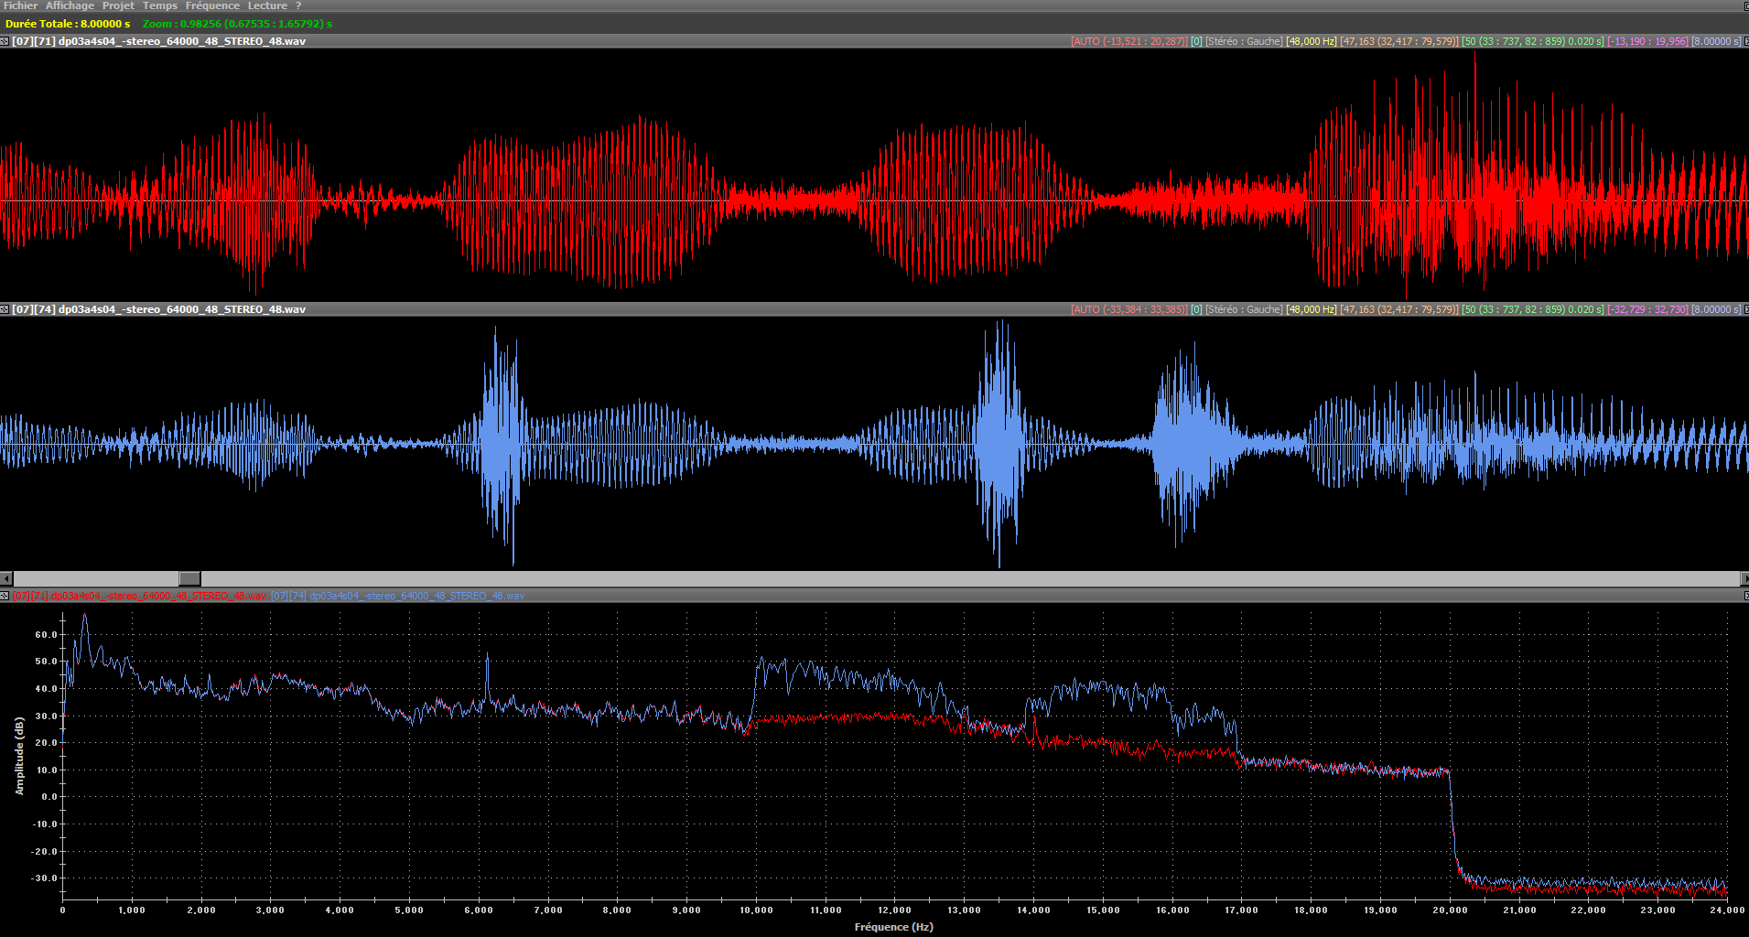Open the Fréquence menu
This screenshot has height=937, width=1749.
[x=212, y=5]
